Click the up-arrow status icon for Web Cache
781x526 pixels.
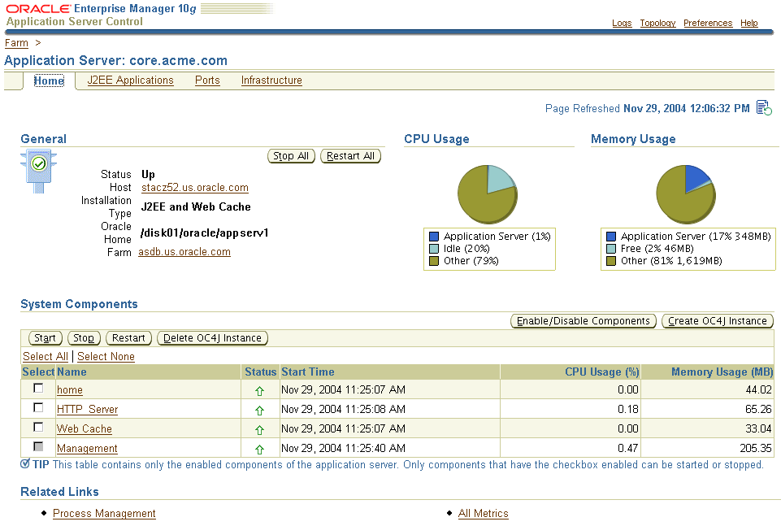(259, 430)
